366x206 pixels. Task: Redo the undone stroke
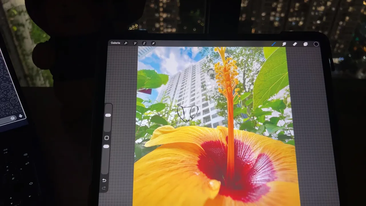tap(104, 188)
